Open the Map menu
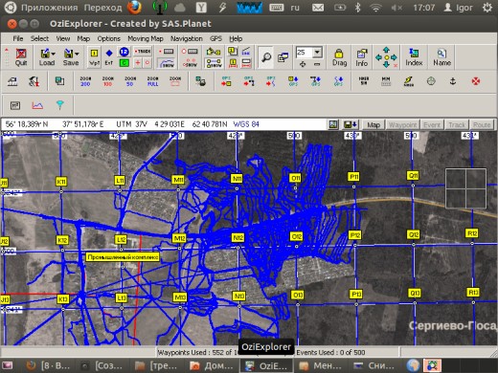This screenshot has width=498, height=373. (83, 38)
